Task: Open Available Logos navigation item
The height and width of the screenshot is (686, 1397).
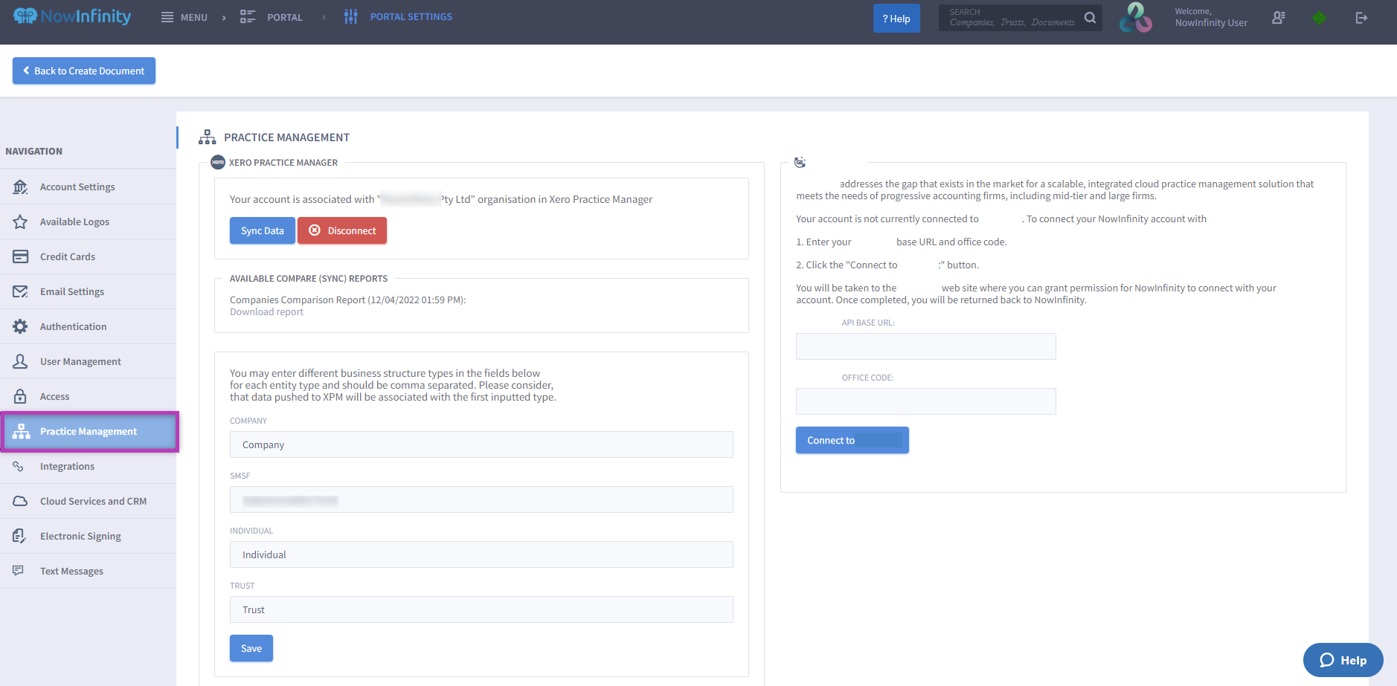Action: [x=88, y=221]
